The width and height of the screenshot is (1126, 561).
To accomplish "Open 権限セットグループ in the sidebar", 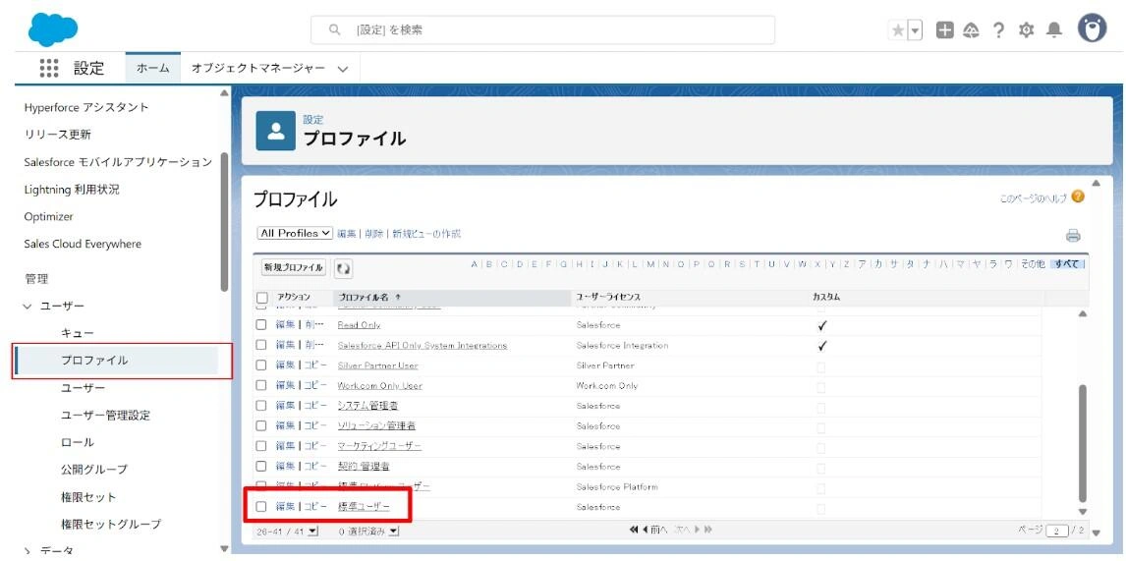I will click(x=111, y=525).
